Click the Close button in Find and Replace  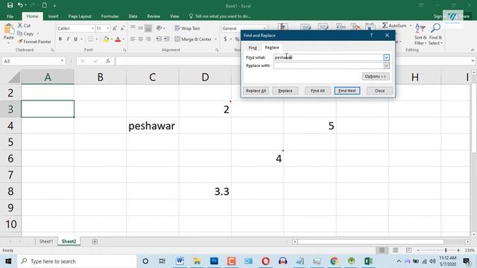[x=379, y=91]
